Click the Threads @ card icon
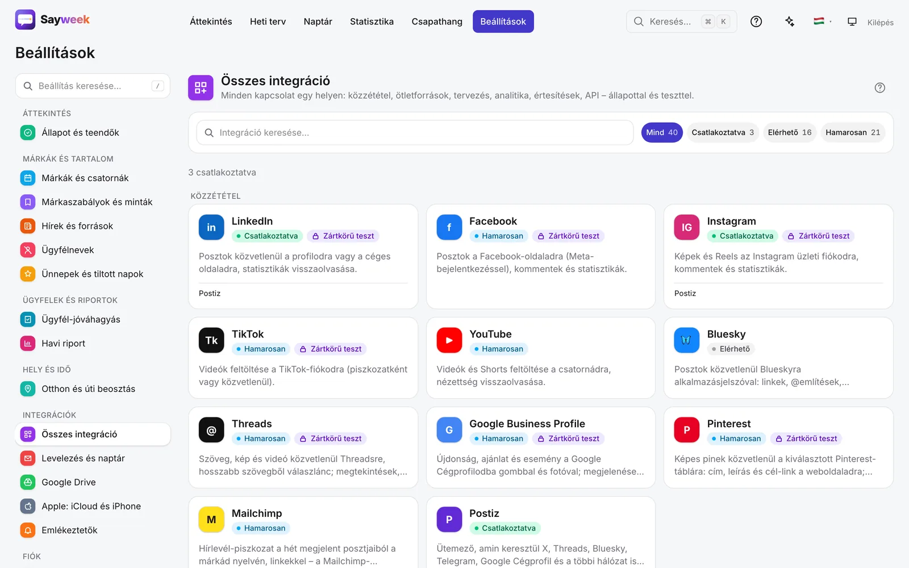 coord(211,430)
